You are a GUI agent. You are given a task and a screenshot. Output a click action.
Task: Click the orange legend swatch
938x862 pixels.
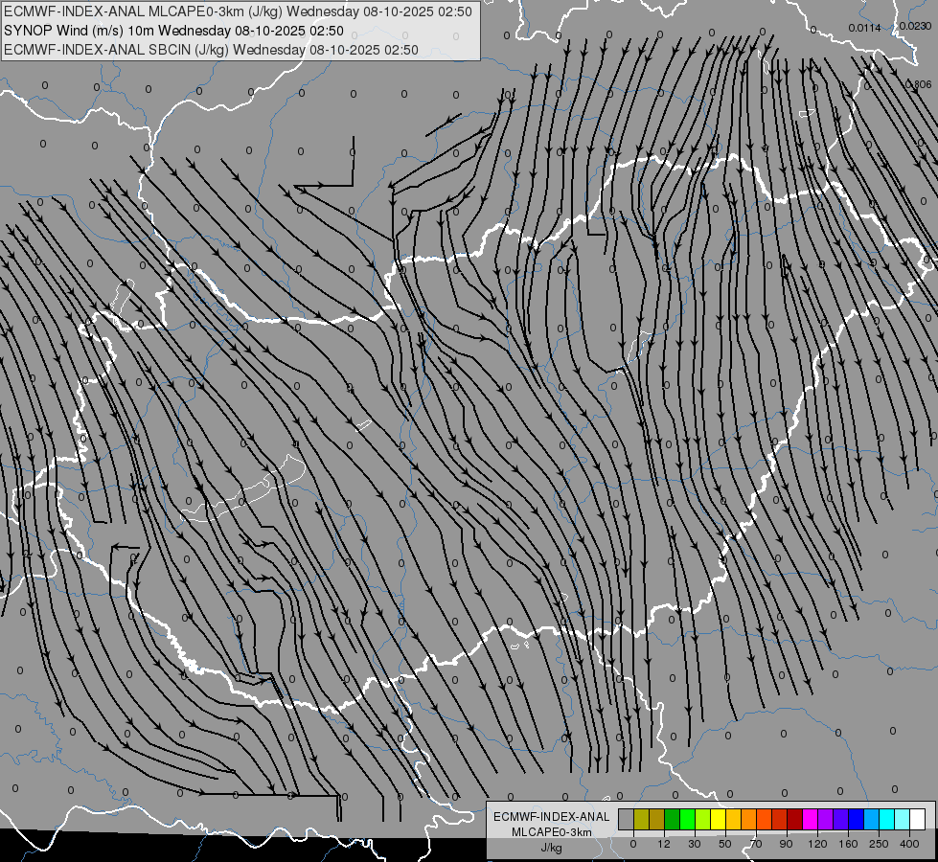tap(749, 819)
